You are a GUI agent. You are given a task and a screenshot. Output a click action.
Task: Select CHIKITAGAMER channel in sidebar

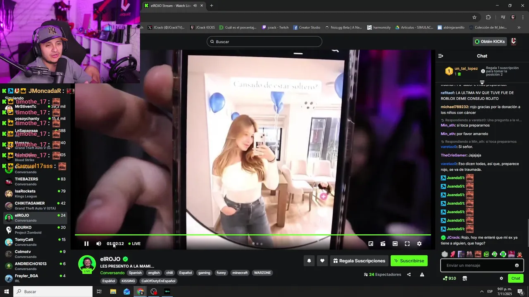click(35, 205)
